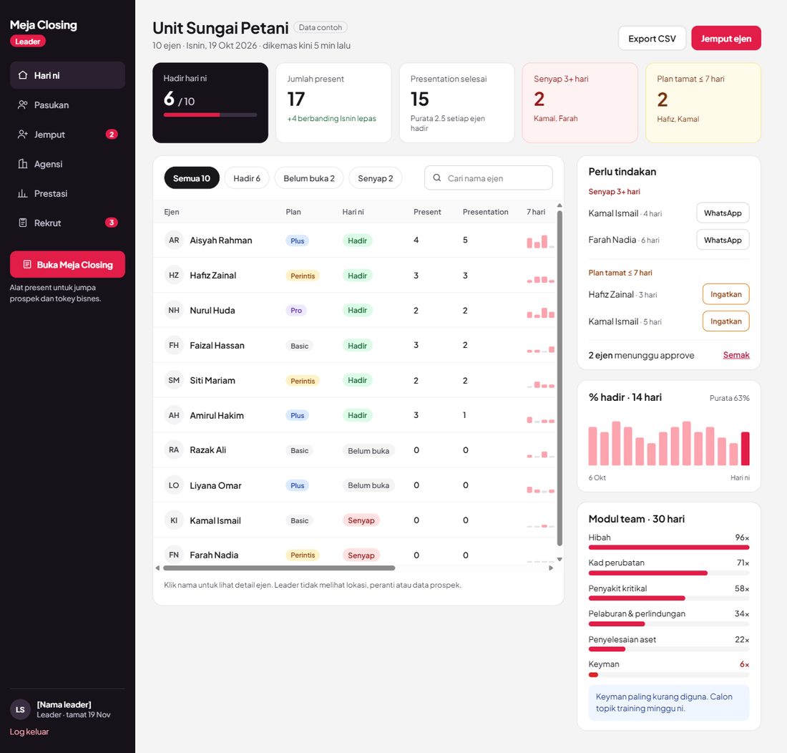This screenshot has width=787, height=753.
Task: Click the table's vertical scrollbar
Action: [559, 378]
